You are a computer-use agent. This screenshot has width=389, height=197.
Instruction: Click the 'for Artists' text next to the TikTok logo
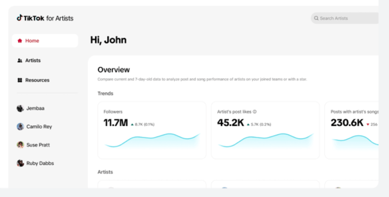click(60, 18)
